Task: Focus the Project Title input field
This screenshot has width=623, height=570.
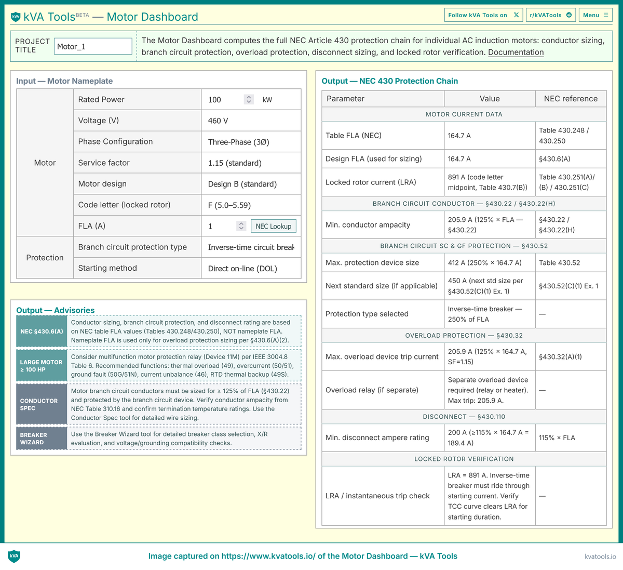Action: pos(93,46)
